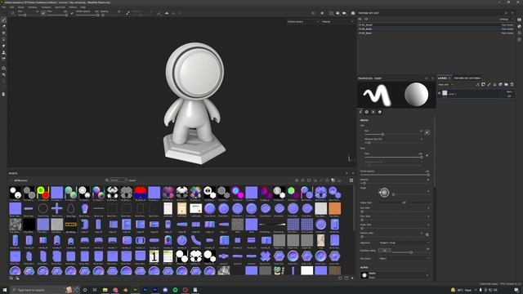The width and height of the screenshot is (523, 294).
Task: Add a smart material layer
Action: point(500,85)
